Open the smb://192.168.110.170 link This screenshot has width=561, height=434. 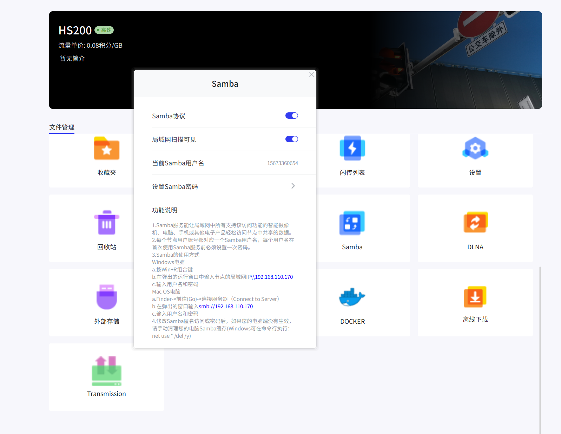[x=226, y=307]
